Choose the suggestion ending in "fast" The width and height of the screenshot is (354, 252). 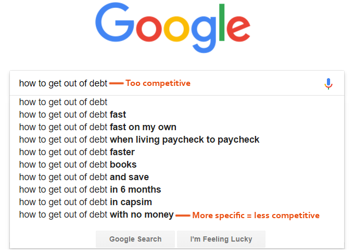[x=72, y=115]
